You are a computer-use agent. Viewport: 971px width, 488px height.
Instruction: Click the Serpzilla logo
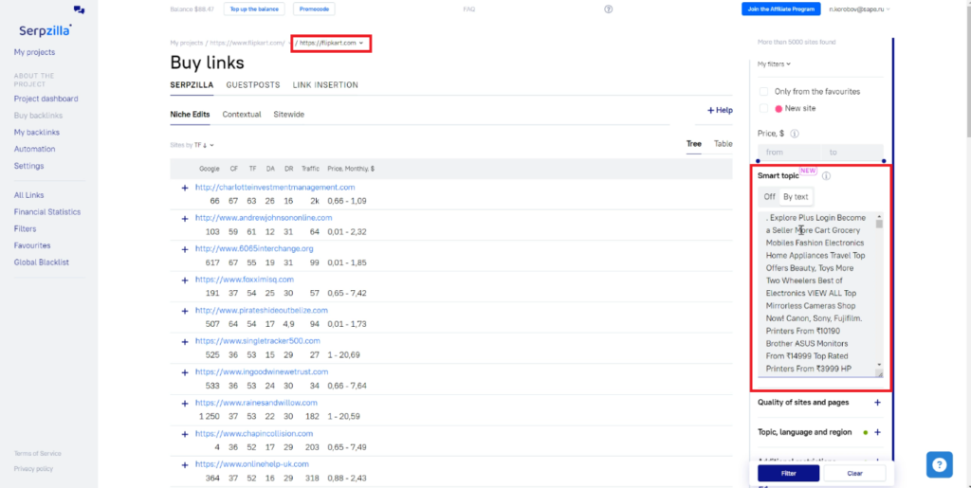pyautogui.click(x=46, y=29)
